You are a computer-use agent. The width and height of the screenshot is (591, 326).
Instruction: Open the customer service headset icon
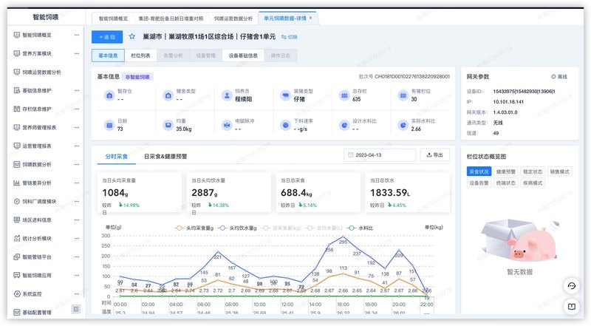(x=572, y=286)
